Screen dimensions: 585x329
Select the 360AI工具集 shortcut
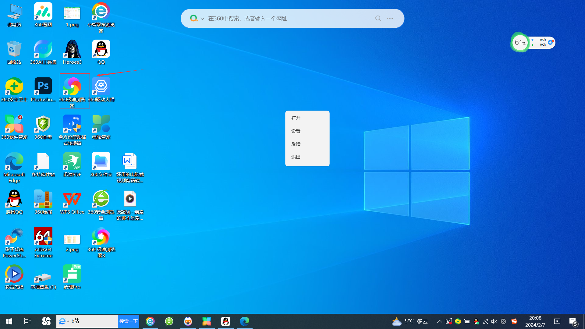pos(43,52)
